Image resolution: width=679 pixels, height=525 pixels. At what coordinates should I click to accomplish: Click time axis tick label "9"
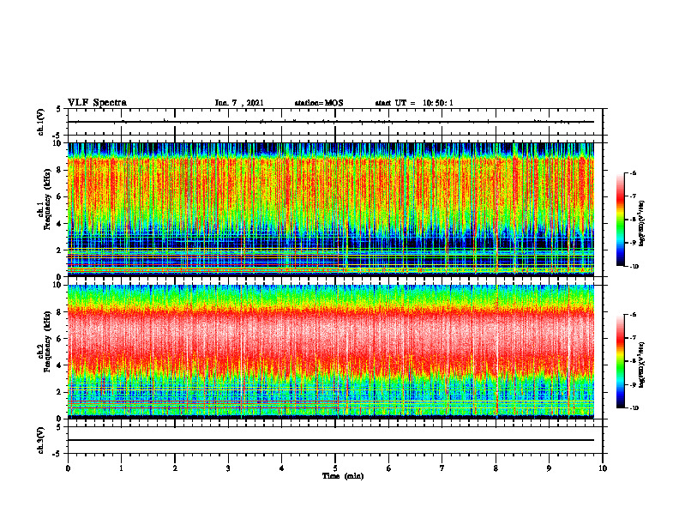point(549,468)
